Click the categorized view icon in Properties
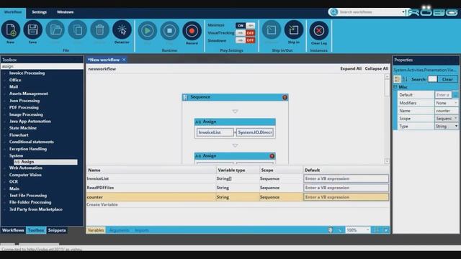Image resolution: width=461 pixels, height=259 pixels. coord(398,79)
